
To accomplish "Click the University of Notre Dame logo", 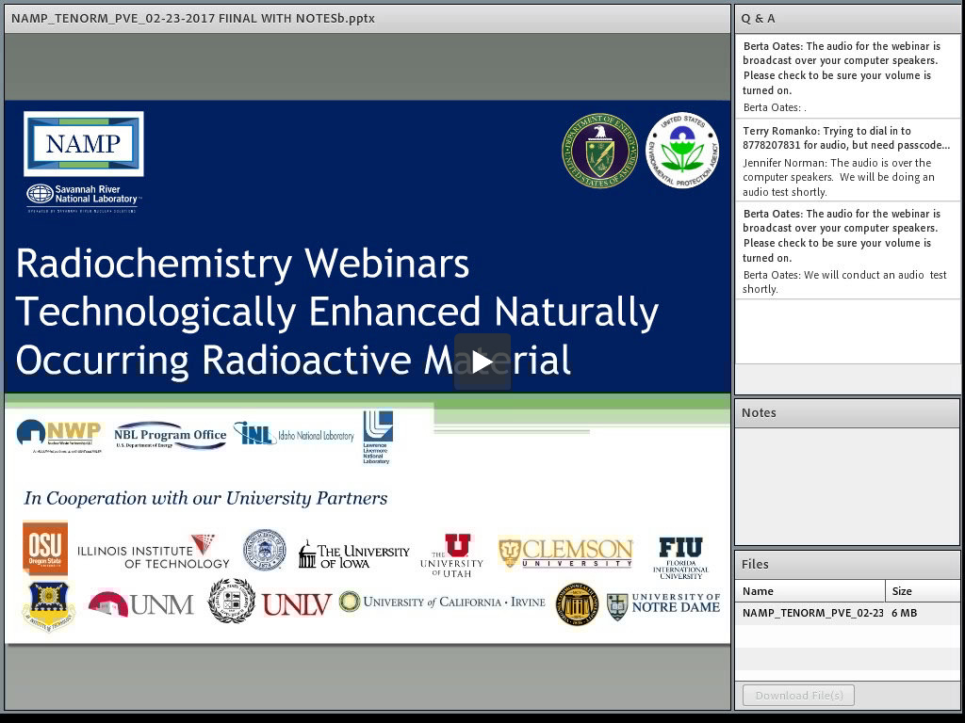I will click(x=663, y=604).
